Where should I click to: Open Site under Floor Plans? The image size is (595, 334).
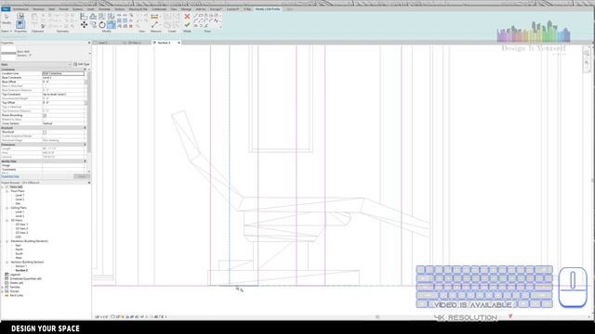tap(18, 204)
